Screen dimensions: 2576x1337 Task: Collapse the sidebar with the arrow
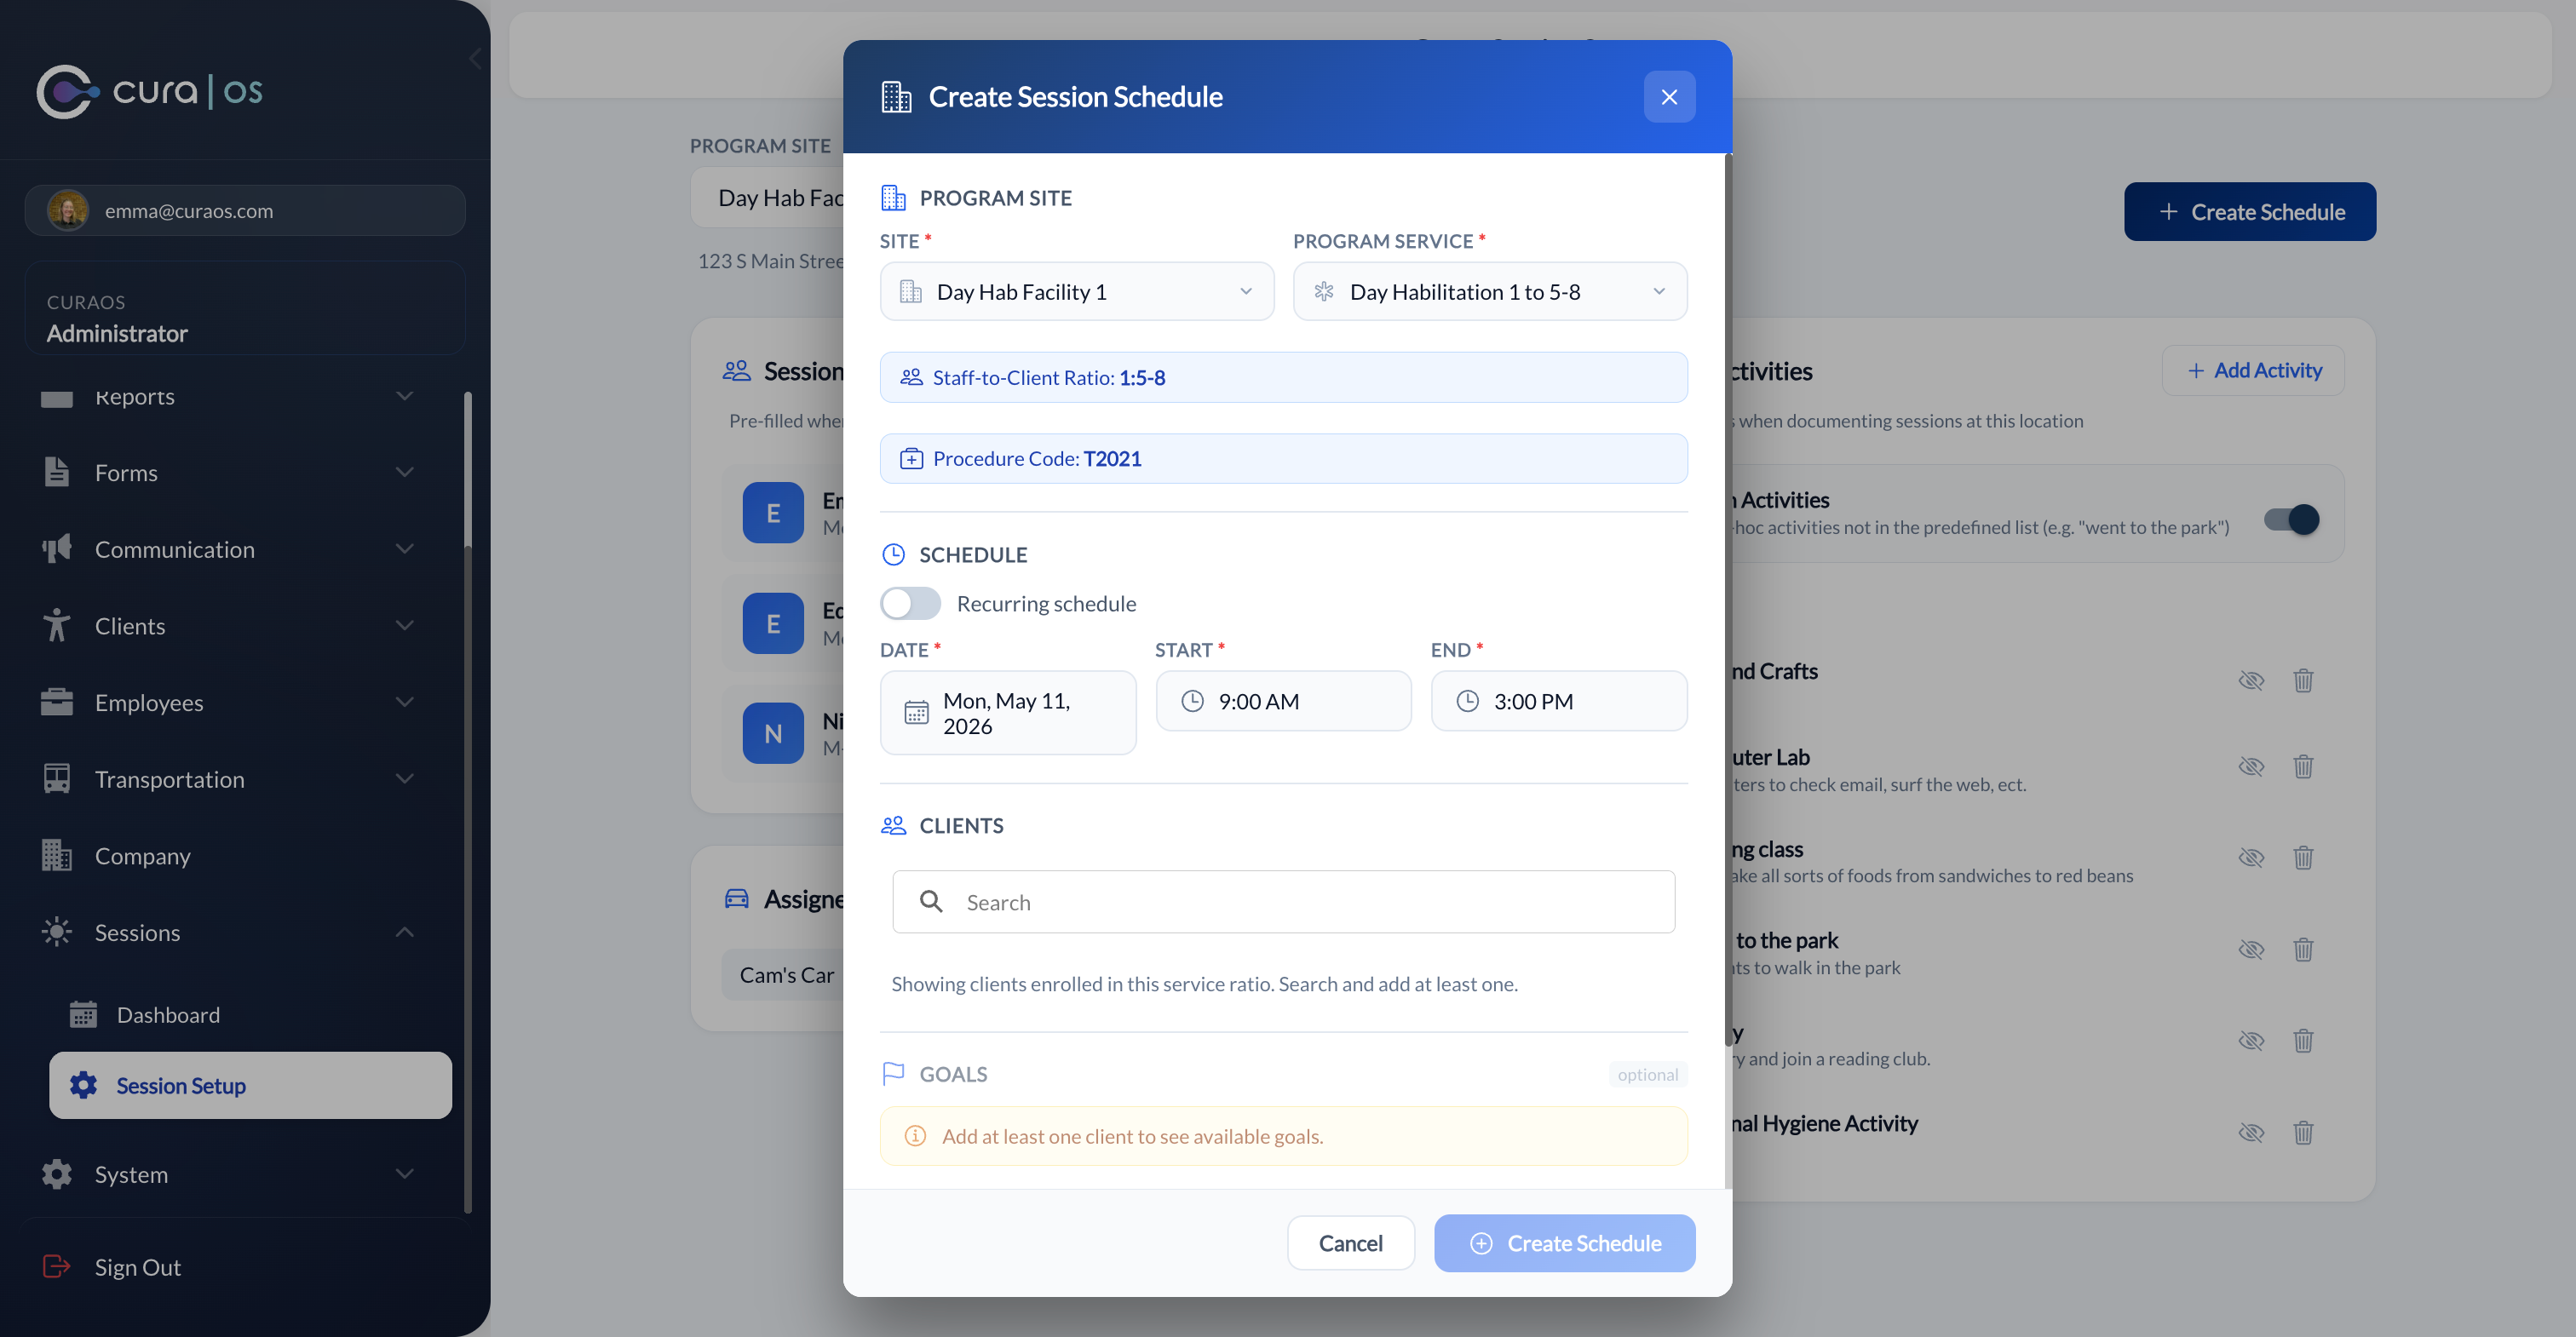click(475, 60)
